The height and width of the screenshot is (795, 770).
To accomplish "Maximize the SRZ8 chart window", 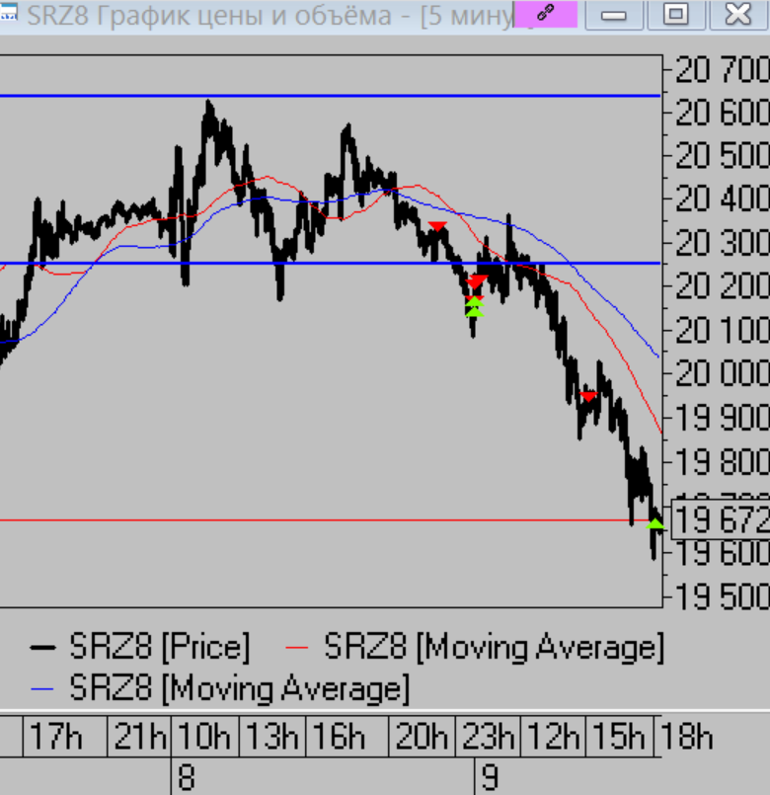I will (676, 14).
